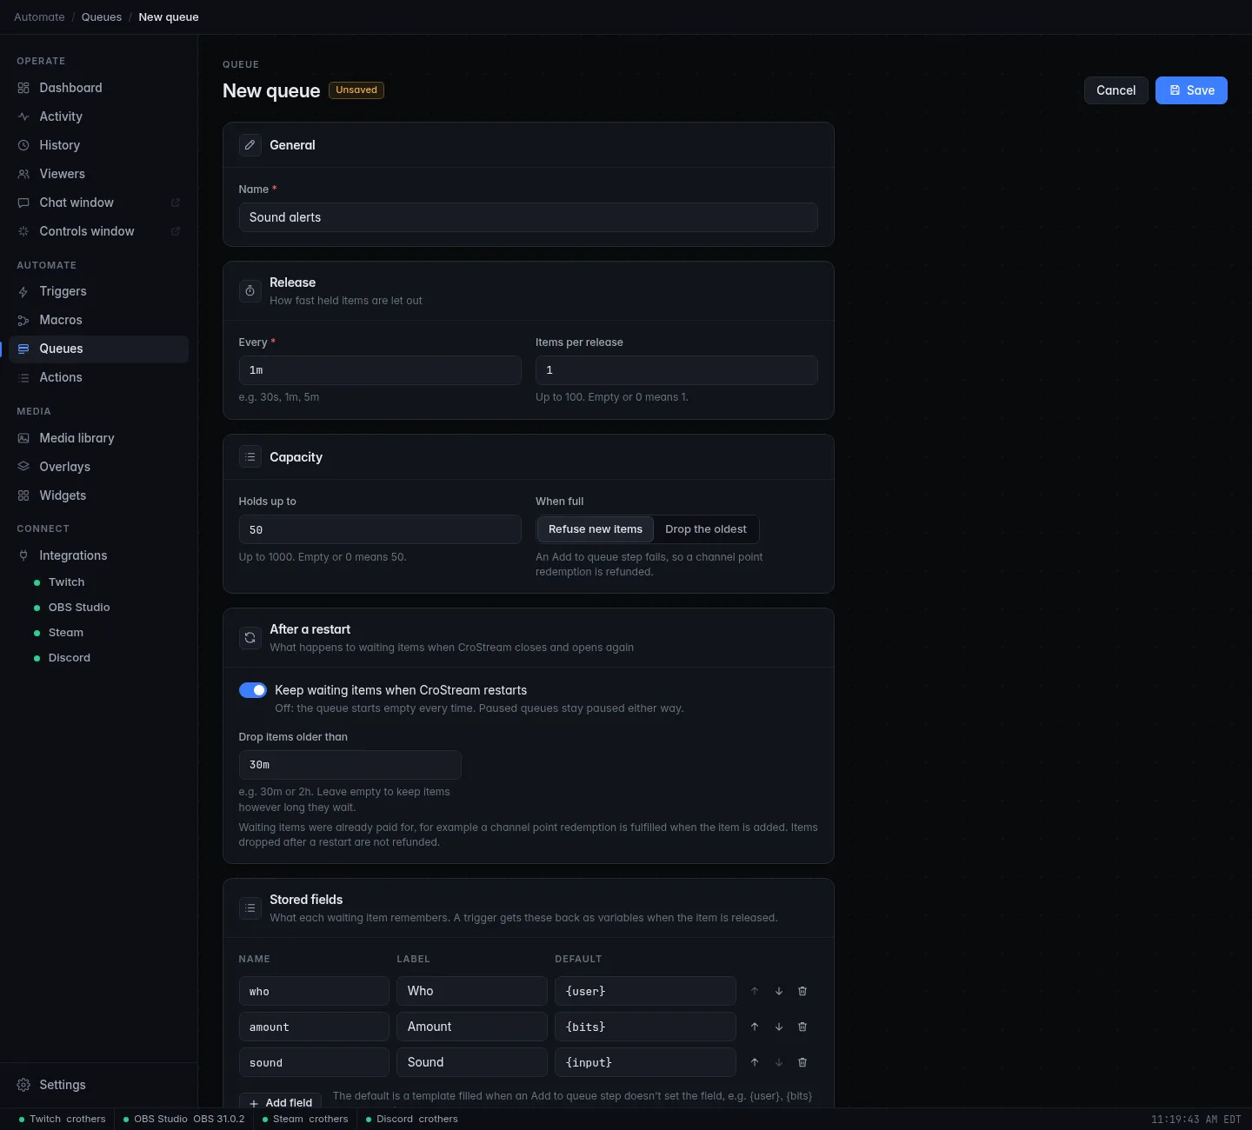The image size is (1252, 1130).
Task: Edit the Holds up to field
Action: (x=380, y=529)
